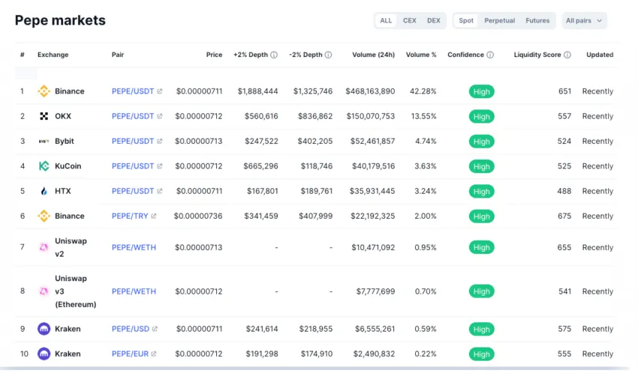Click the Kraken logo in row 9

pos(44,329)
